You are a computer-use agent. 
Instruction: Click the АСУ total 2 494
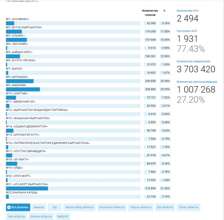click(188, 19)
